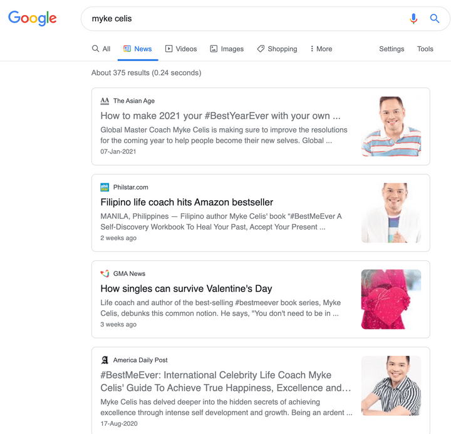The width and height of the screenshot is (451, 434).
Task: Click the pink heart Valentine's thumbnail
Action: (391, 299)
